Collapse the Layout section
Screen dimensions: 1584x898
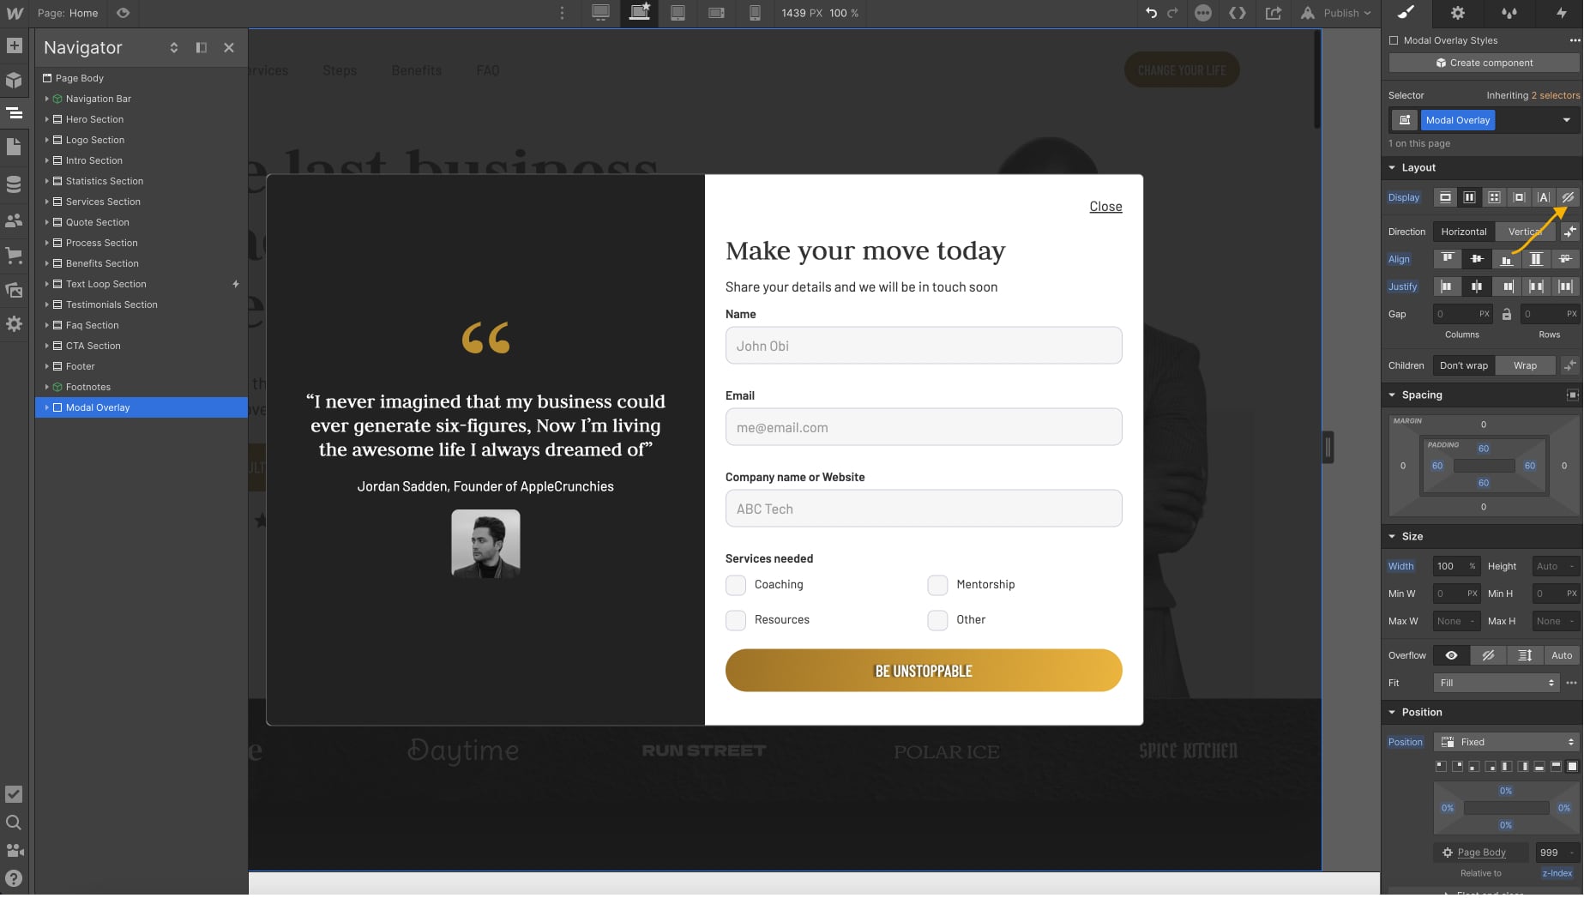click(x=1392, y=167)
